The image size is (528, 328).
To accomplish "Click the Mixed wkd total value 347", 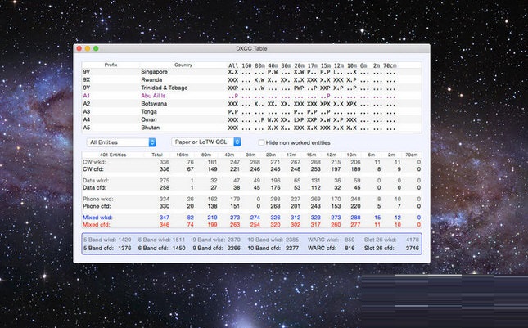I will click(165, 218).
